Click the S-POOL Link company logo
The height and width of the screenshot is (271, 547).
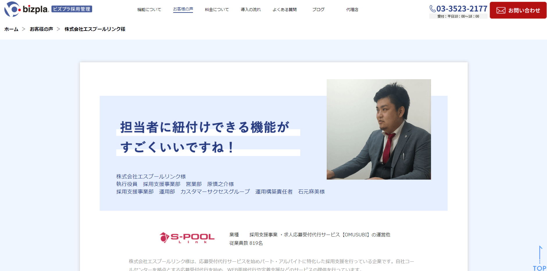(187, 238)
